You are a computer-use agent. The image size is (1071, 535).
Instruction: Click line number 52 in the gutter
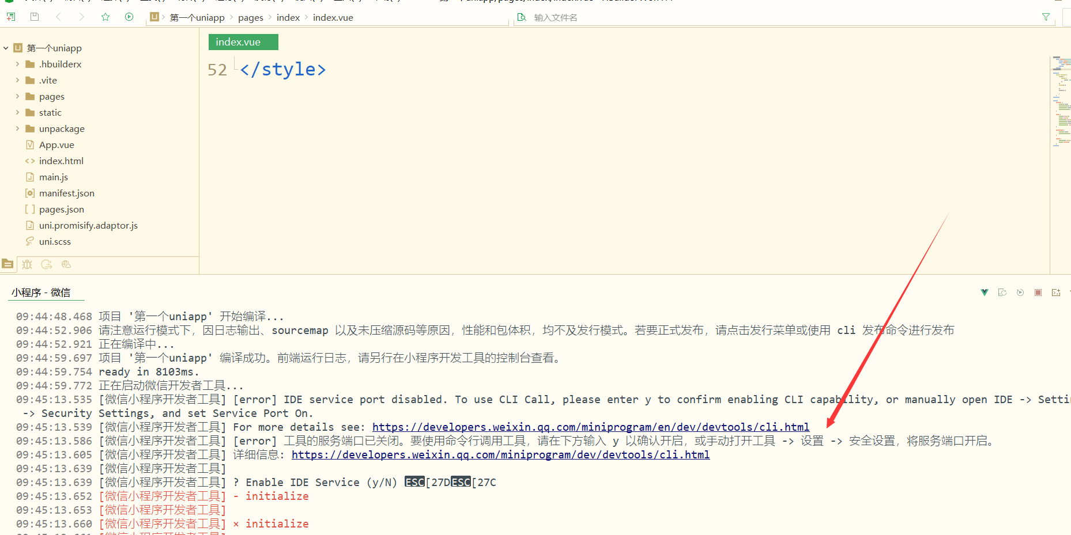[217, 70]
